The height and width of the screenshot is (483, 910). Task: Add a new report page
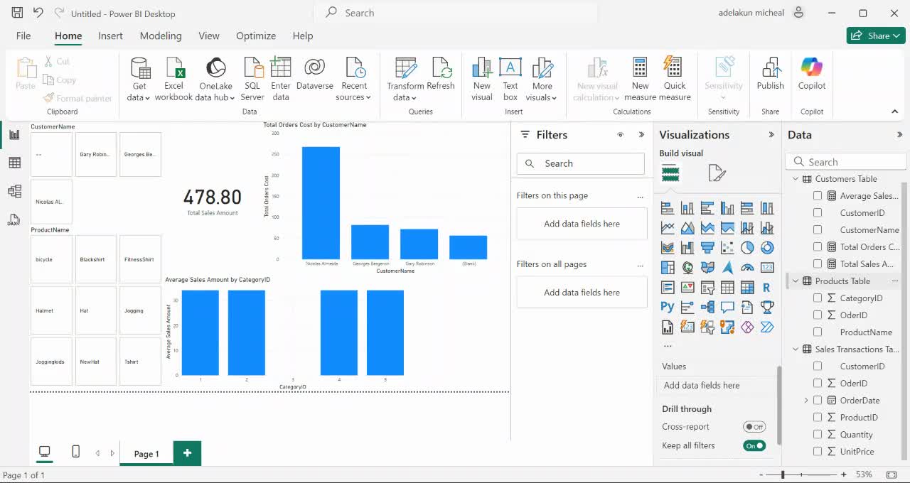pyautogui.click(x=187, y=453)
